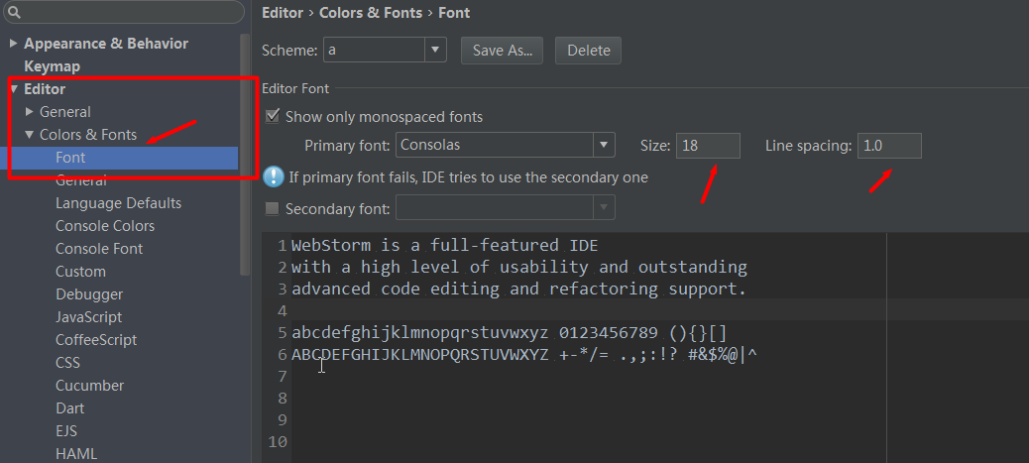Click the Delete scheme button
The height and width of the screenshot is (463, 1029).
588,51
